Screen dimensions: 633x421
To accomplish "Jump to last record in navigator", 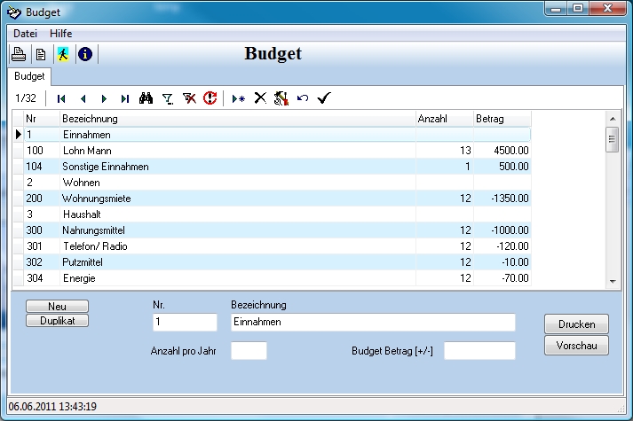I will pos(125,98).
